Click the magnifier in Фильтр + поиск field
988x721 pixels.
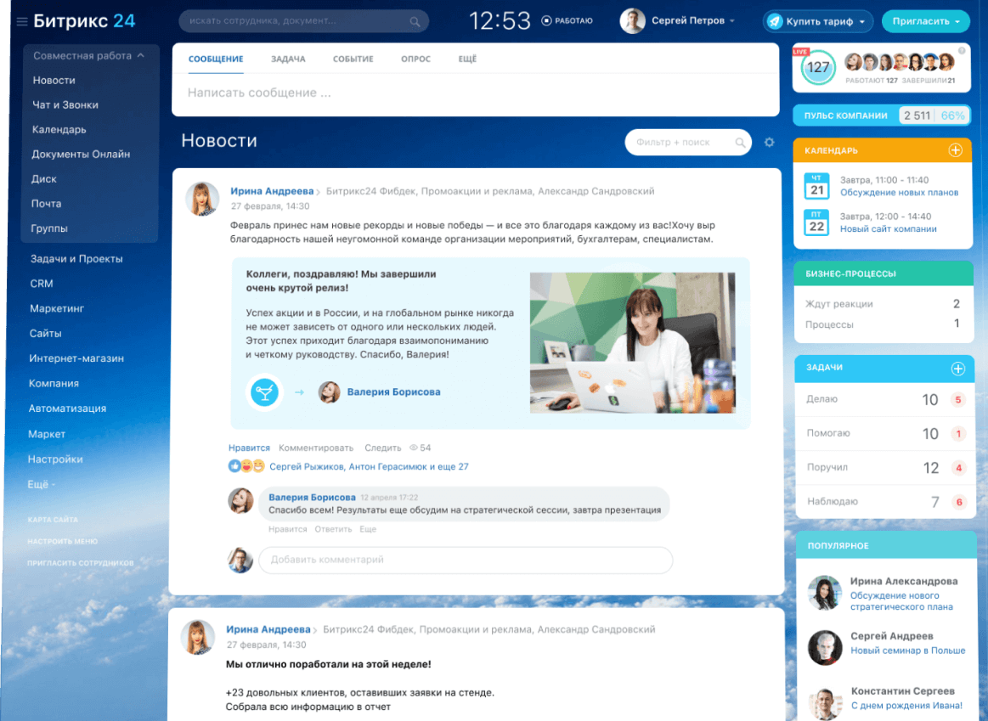[x=741, y=143]
